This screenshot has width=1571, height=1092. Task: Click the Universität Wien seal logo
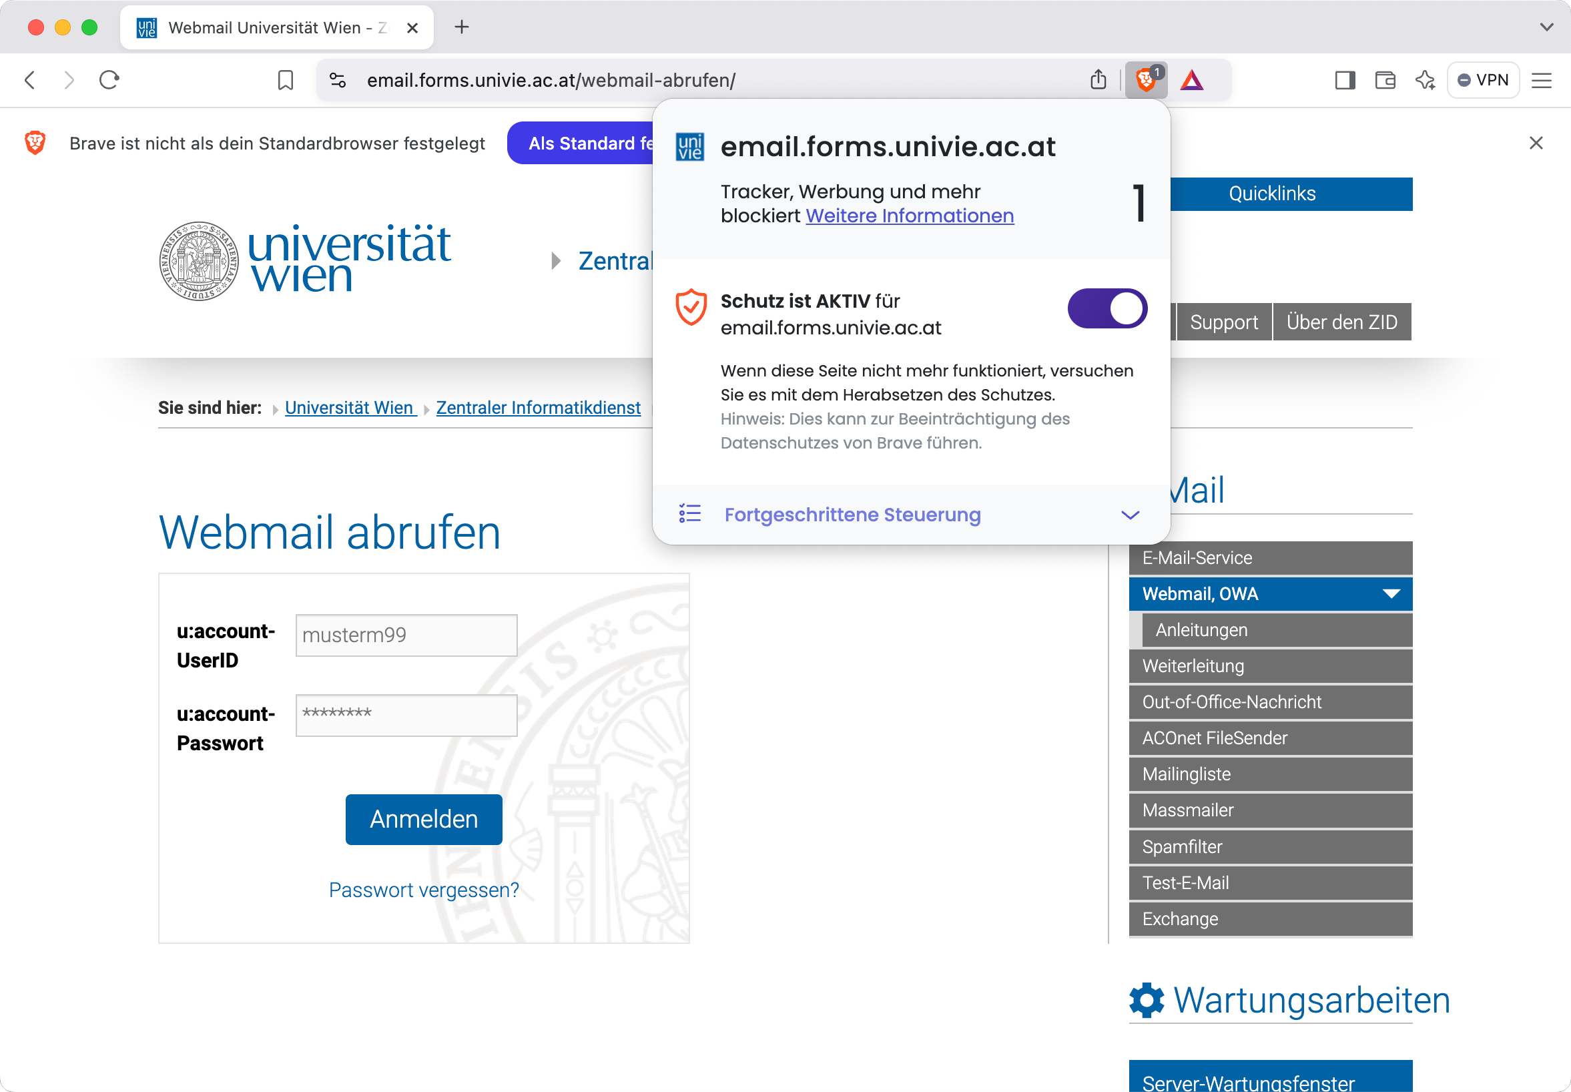[199, 261]
